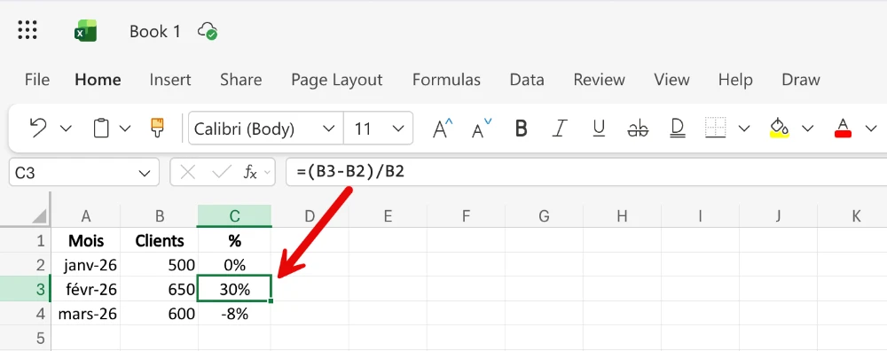Open the Formulas tab
Viewport: 887px width, 351px height.
pyautogui.click(x=446, y=80)
